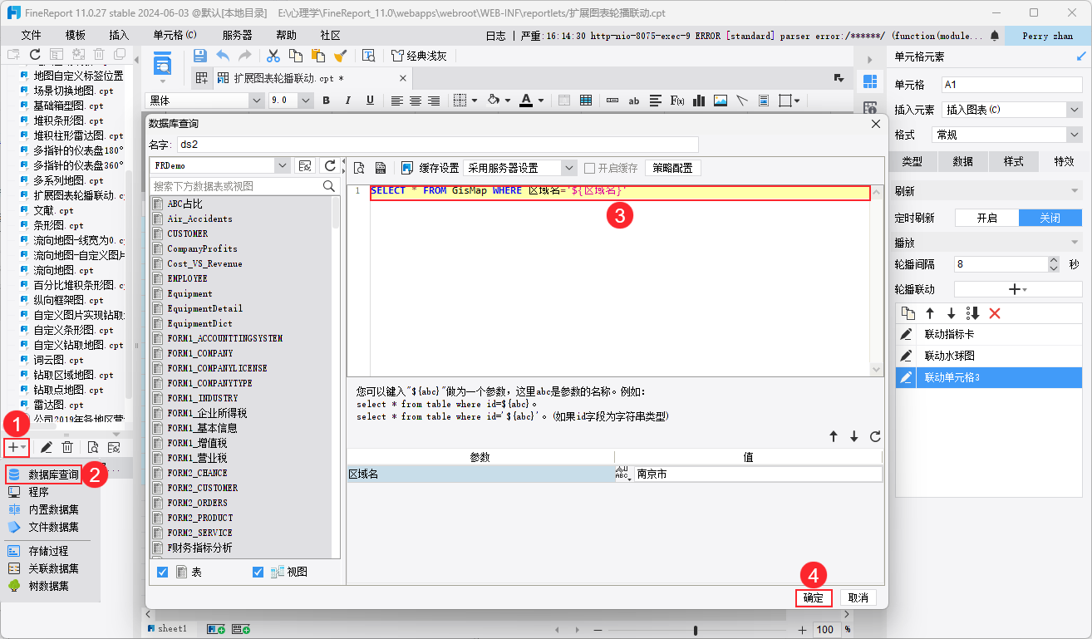Click the paste clipboard icon in the toolbar

click(x=317, y=56)
